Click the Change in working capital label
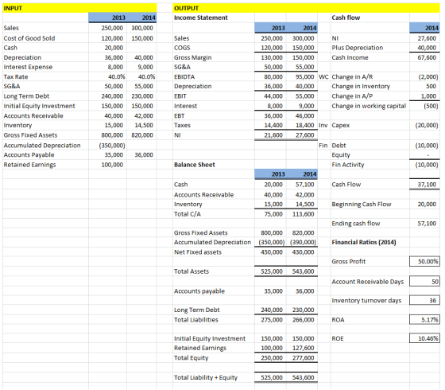The width and height of the screenshot is (445, 390). point(369,107)
